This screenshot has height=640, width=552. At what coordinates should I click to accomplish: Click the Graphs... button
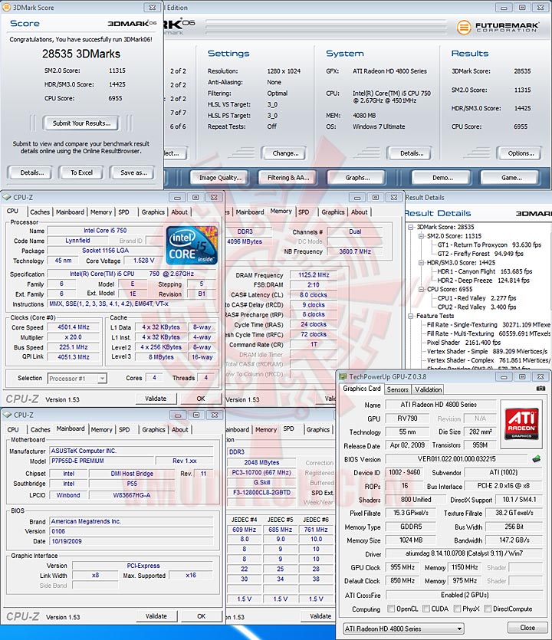coord(357,178)
